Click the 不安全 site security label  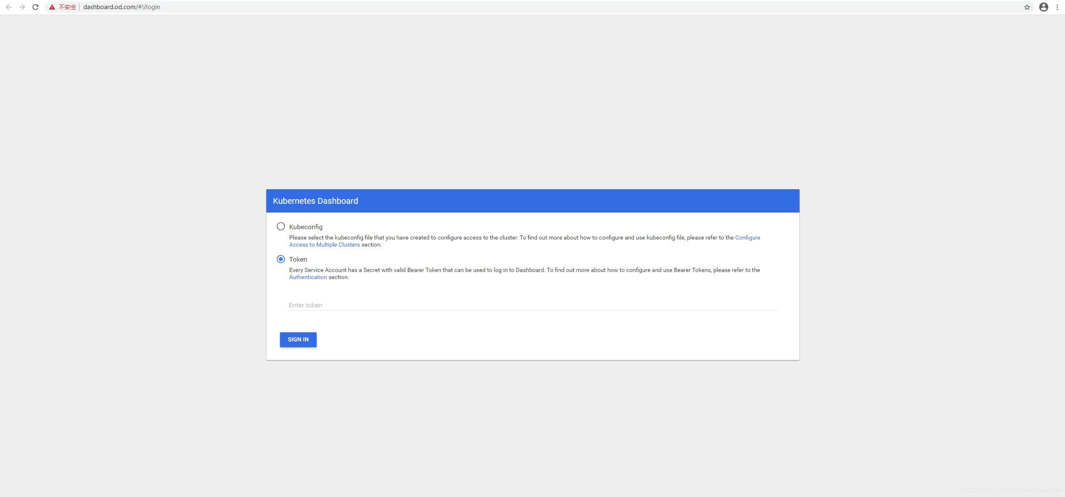(x=67, y=7)
